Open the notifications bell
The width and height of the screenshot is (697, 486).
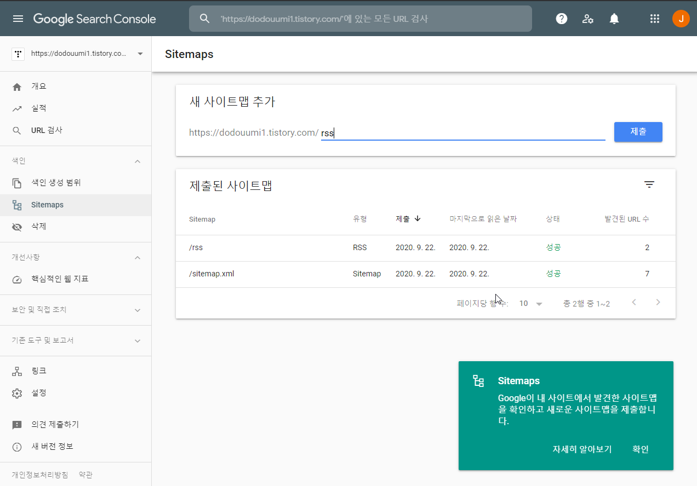pos(614,19)
